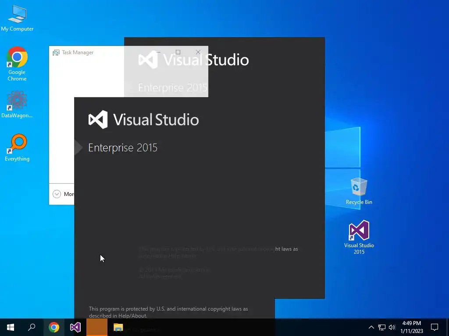
Task: Select the orange highlighted taskbar button
Action: (97, 327)
